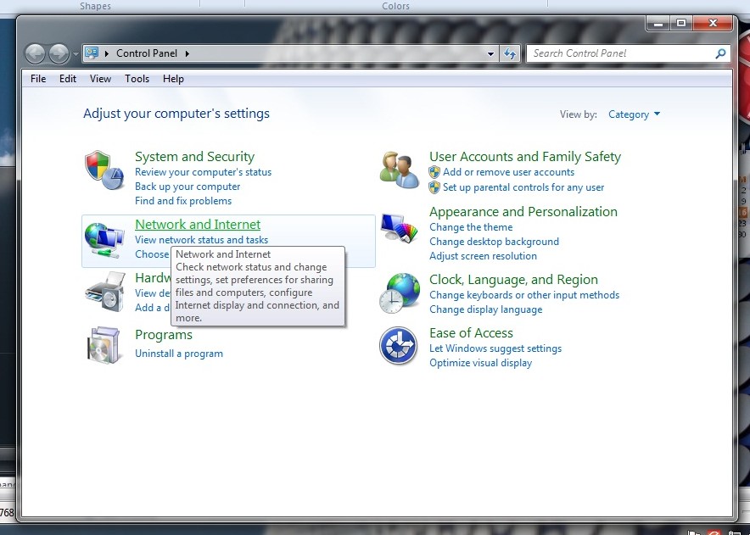Screen dimensions: 750x535
Task: Open the User Accounts people icon
Action: 400,170
